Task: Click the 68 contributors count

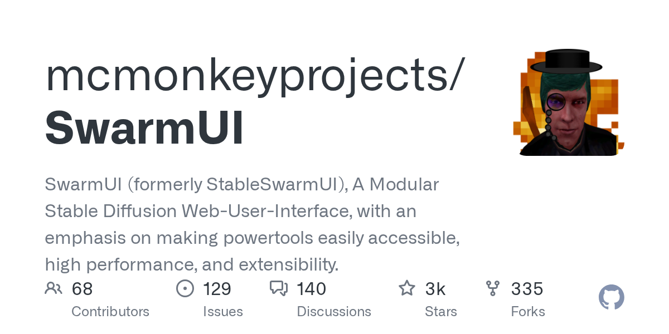Action: pos(82,289)
